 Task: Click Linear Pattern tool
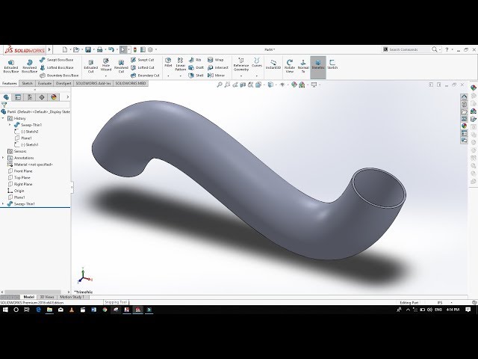point(181,64)
